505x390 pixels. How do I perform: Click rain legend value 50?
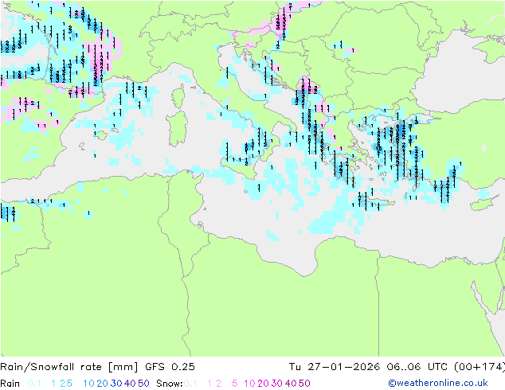coord(143,384)
